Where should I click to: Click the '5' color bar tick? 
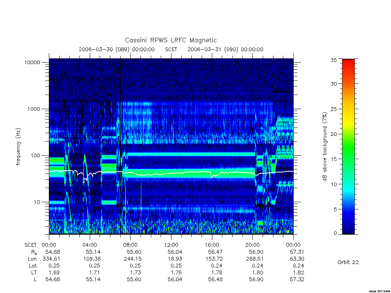(x=335, y=209)
